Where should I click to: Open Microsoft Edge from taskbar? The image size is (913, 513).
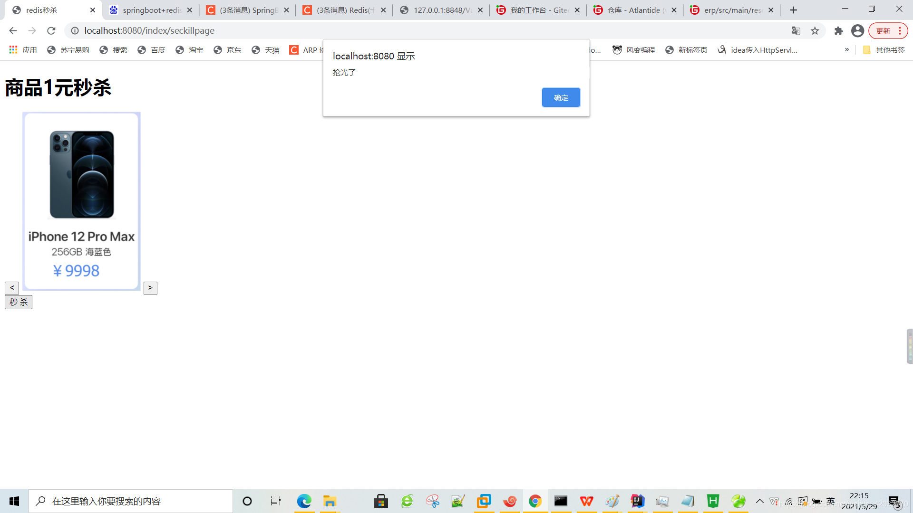tap(304, 501)
